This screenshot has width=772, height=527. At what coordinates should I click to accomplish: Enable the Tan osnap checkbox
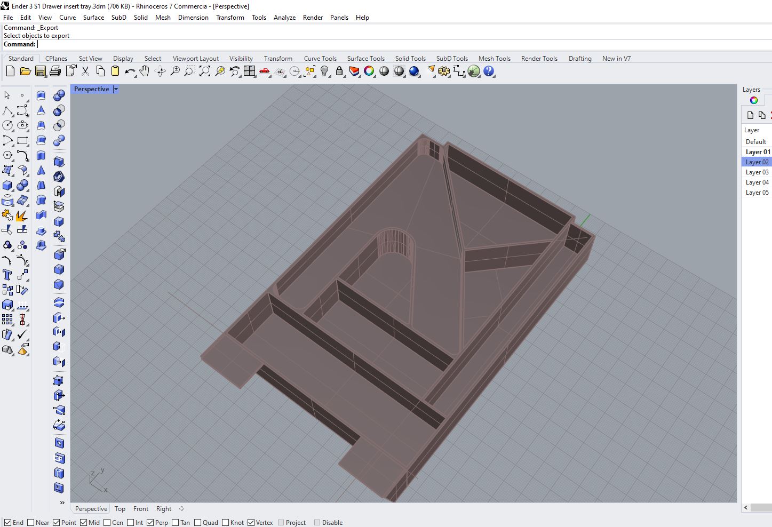175,522
